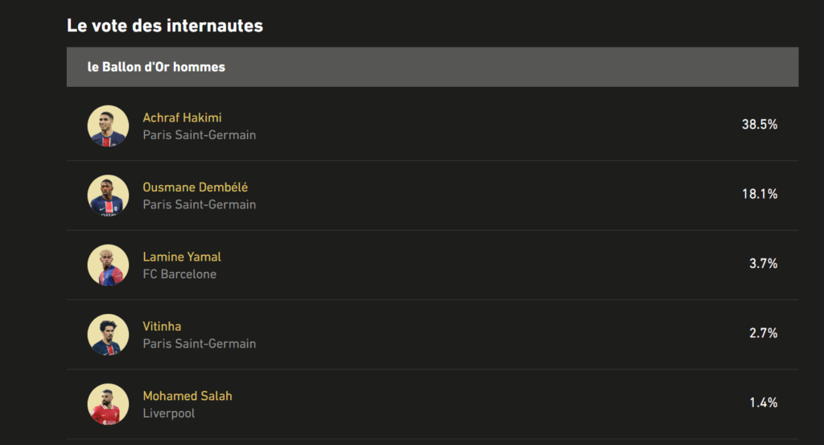Screen dimensions: 824x445
Task: Click the "Le vote des internautes" heading
Action: click(x=164, y=26)
